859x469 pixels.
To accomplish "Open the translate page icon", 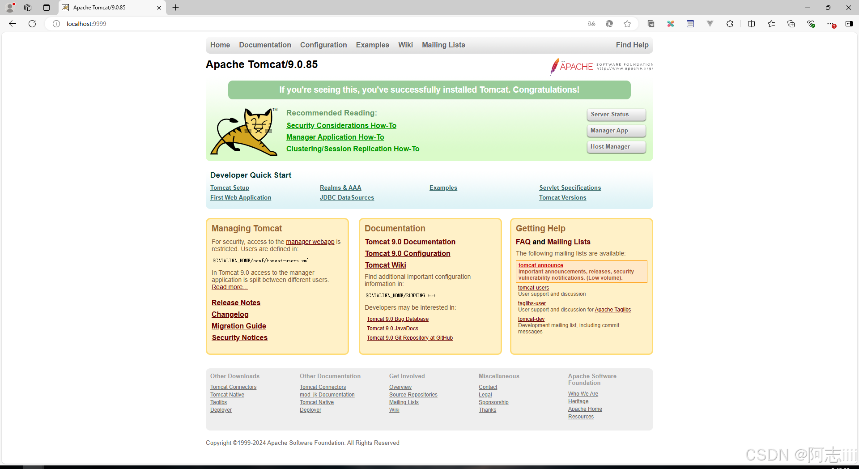I will [591, 24].
